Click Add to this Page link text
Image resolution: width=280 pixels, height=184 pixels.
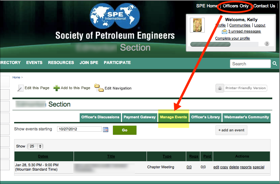pos(75,88)
